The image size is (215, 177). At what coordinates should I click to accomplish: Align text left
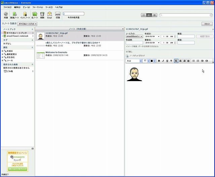coord(176,61)
